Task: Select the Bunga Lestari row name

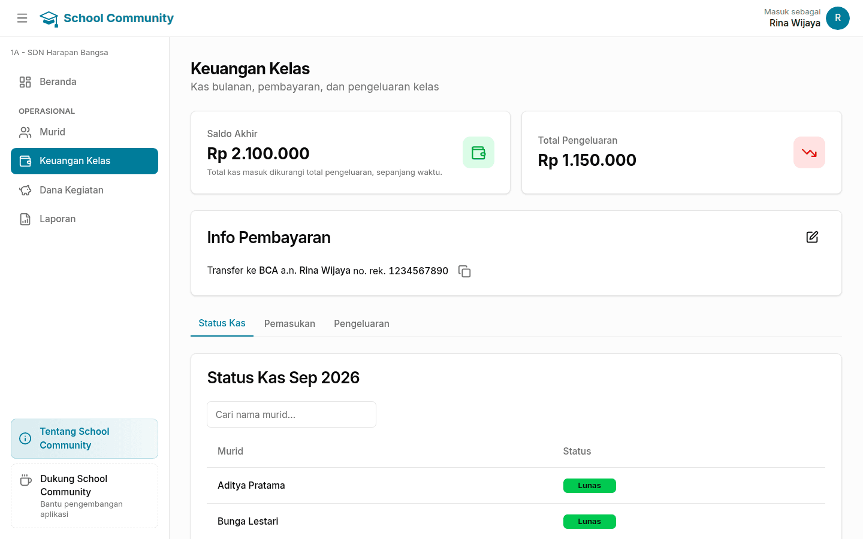Action: (248, 522)
